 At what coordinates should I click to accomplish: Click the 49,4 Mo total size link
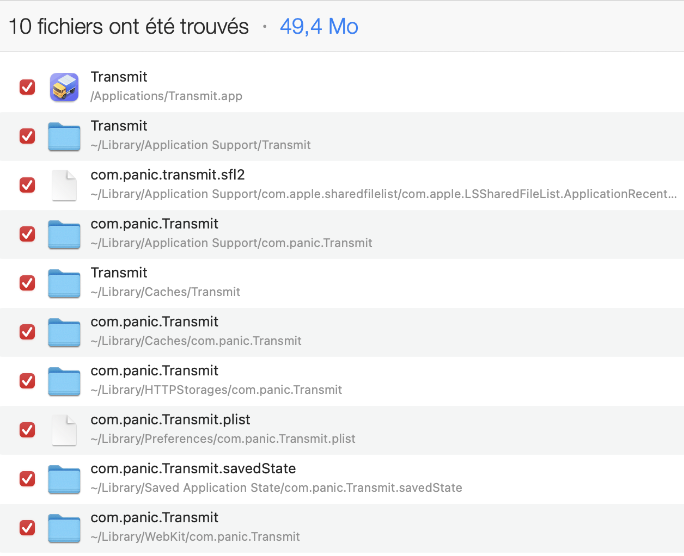click(319, 27)
